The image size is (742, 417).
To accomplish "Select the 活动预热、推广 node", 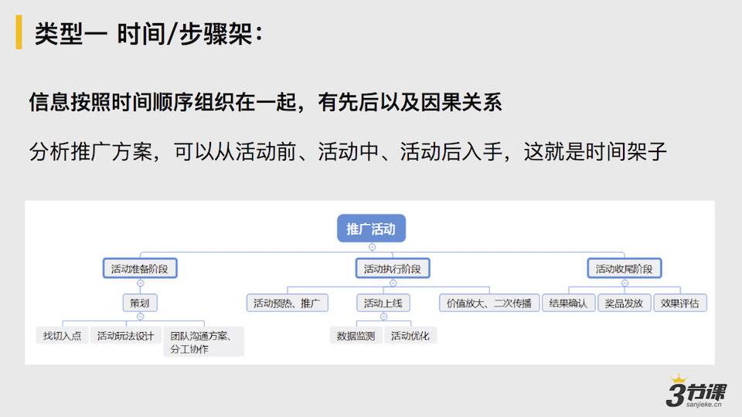I will coord(288,303).
